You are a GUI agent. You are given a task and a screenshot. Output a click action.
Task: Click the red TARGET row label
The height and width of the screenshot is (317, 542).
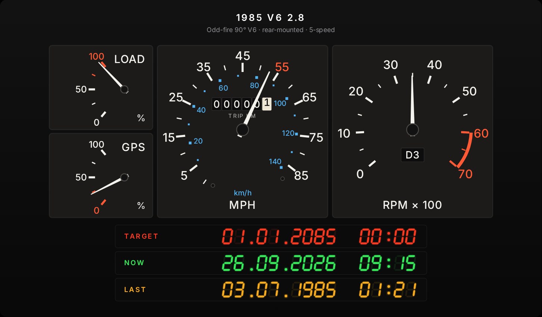click(141, 236)
